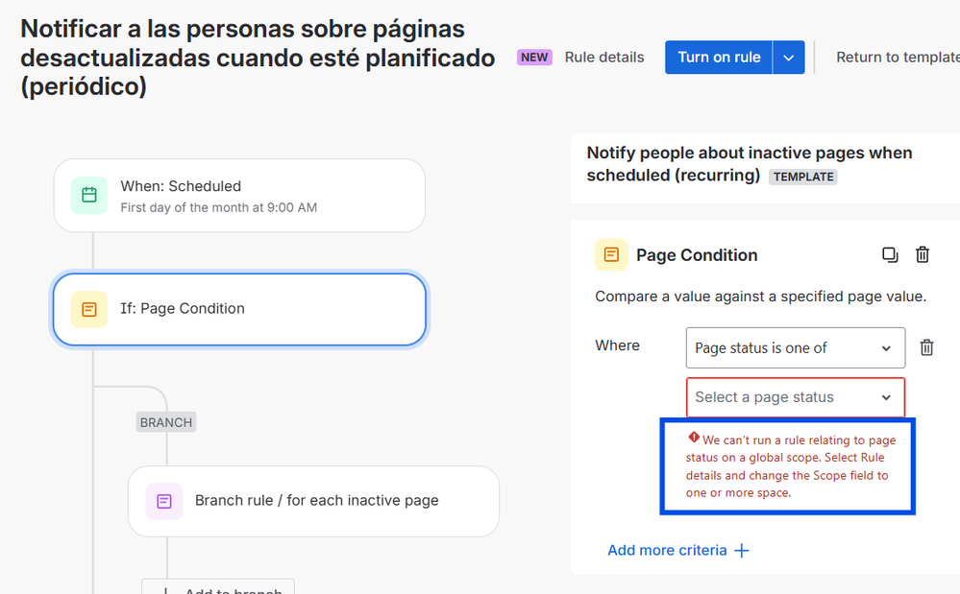
Task: Delete the Page Condition using the header trash icon
Action: [x=923, y=254]
